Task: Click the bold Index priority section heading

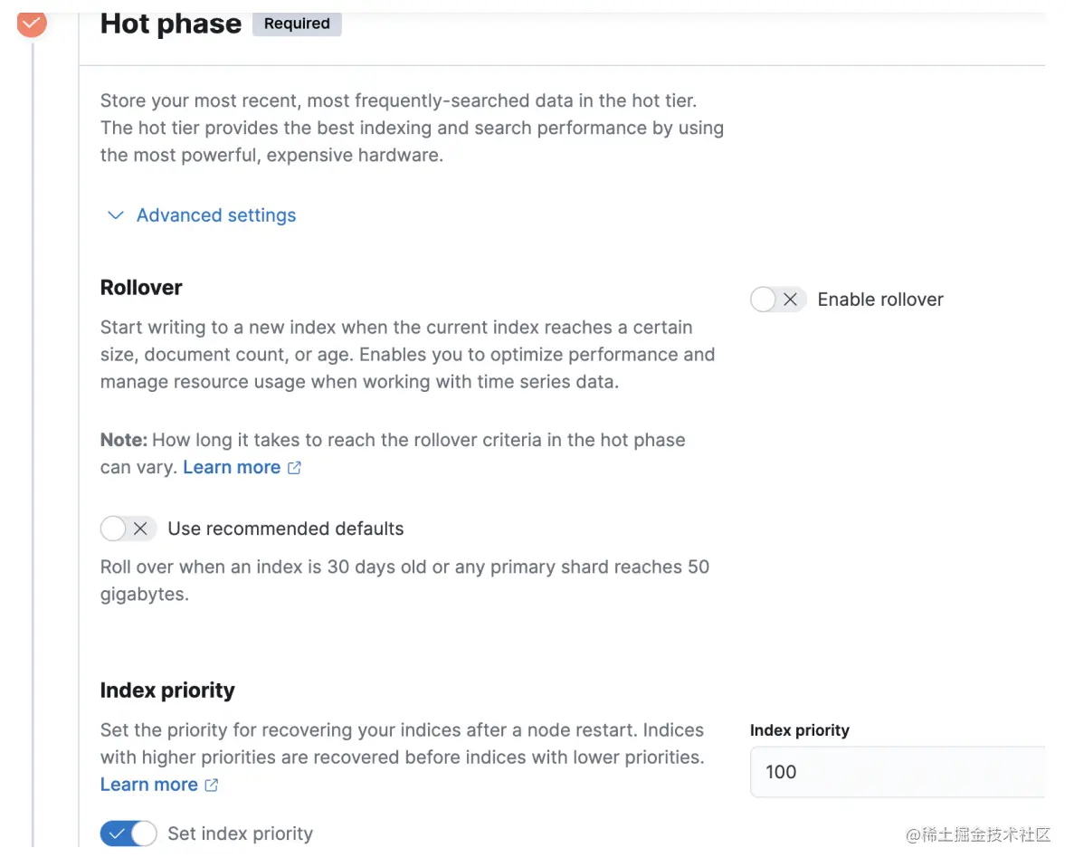Action: click(167, 691)
